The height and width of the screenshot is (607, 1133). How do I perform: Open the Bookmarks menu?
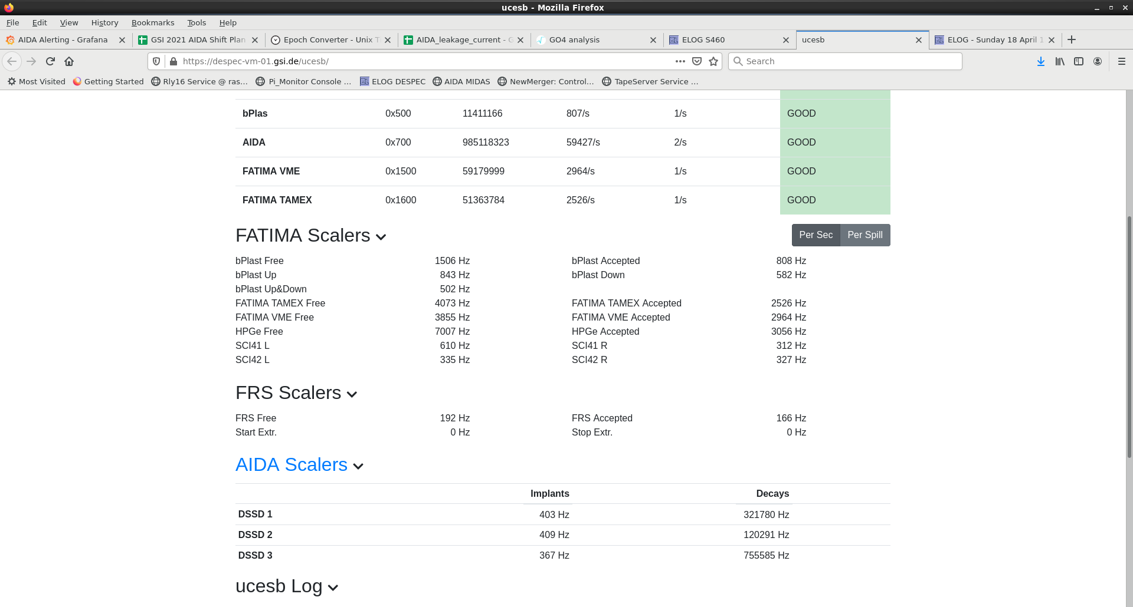tap(153, 22)
